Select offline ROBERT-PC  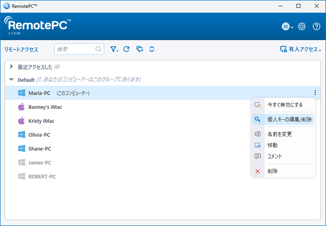(42, 177)
